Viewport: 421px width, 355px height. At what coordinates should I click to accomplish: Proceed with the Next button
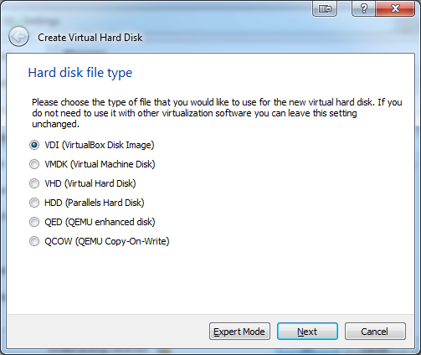point(307,332)
